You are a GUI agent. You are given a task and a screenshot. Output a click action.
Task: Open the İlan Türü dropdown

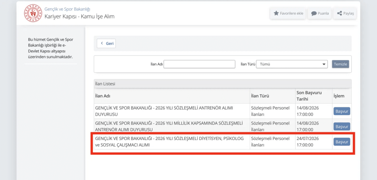coord(292,64)
